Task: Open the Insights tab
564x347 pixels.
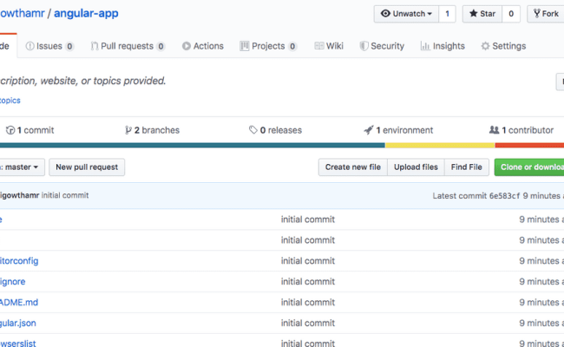Action: click(x=443, y=46)
